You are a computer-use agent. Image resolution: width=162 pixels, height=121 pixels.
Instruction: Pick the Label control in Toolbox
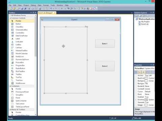21,39
